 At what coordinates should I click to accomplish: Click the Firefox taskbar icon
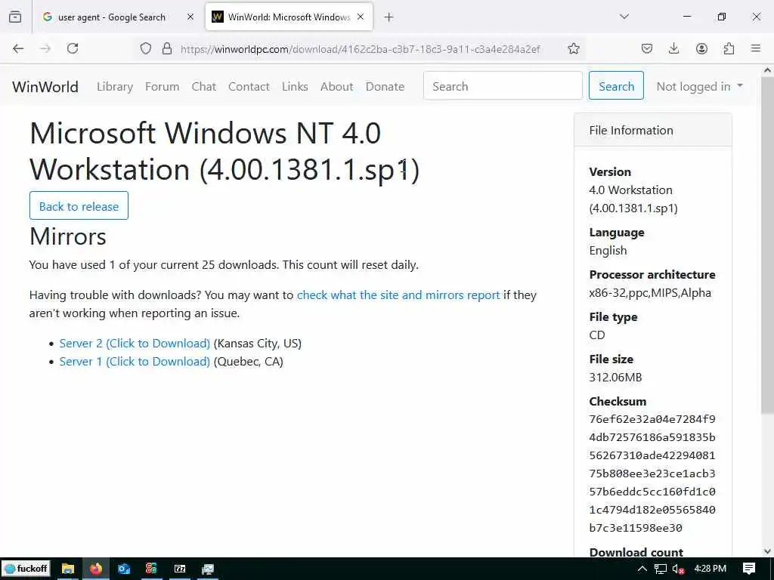pos(96,569)
